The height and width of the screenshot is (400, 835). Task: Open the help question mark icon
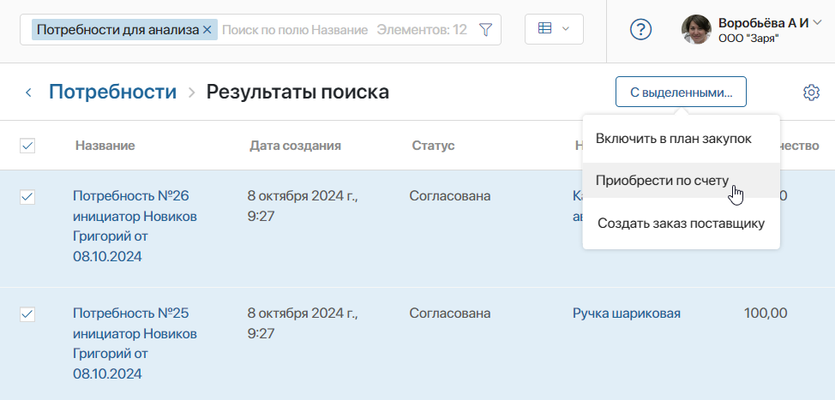[x=640, y=30]
